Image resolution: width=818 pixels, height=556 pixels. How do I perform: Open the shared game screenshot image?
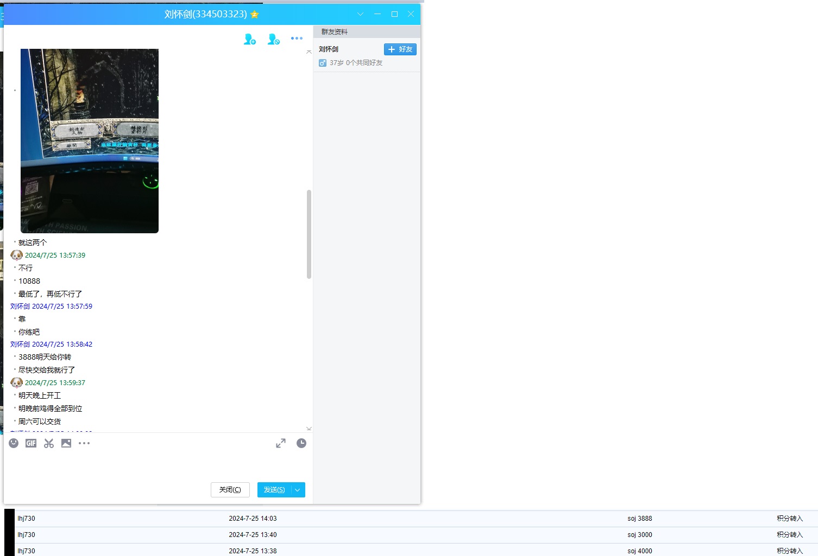click(x=90, y=141)
